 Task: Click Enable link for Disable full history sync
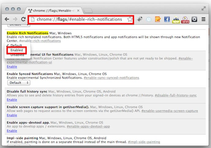point(12,100)
